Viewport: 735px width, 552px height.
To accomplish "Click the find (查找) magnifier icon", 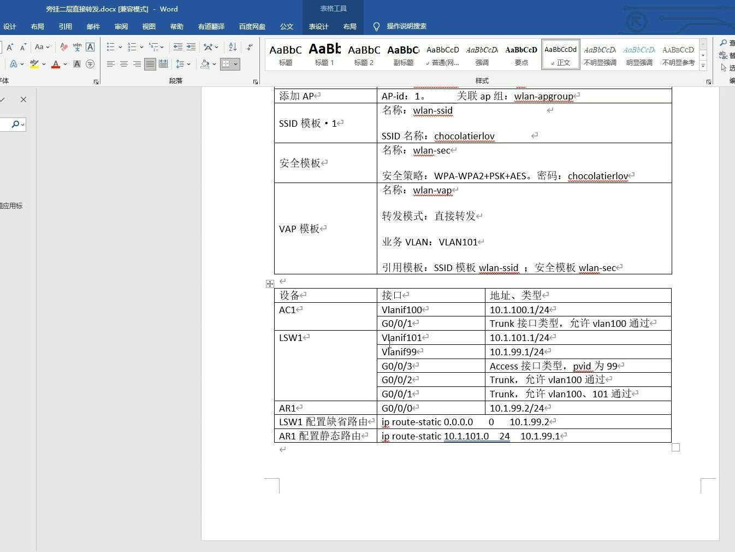I will tap(723, 42).
